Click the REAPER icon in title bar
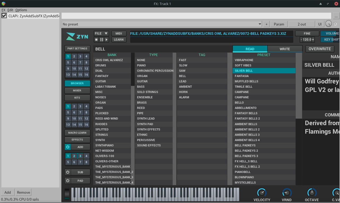 (3, 4)
